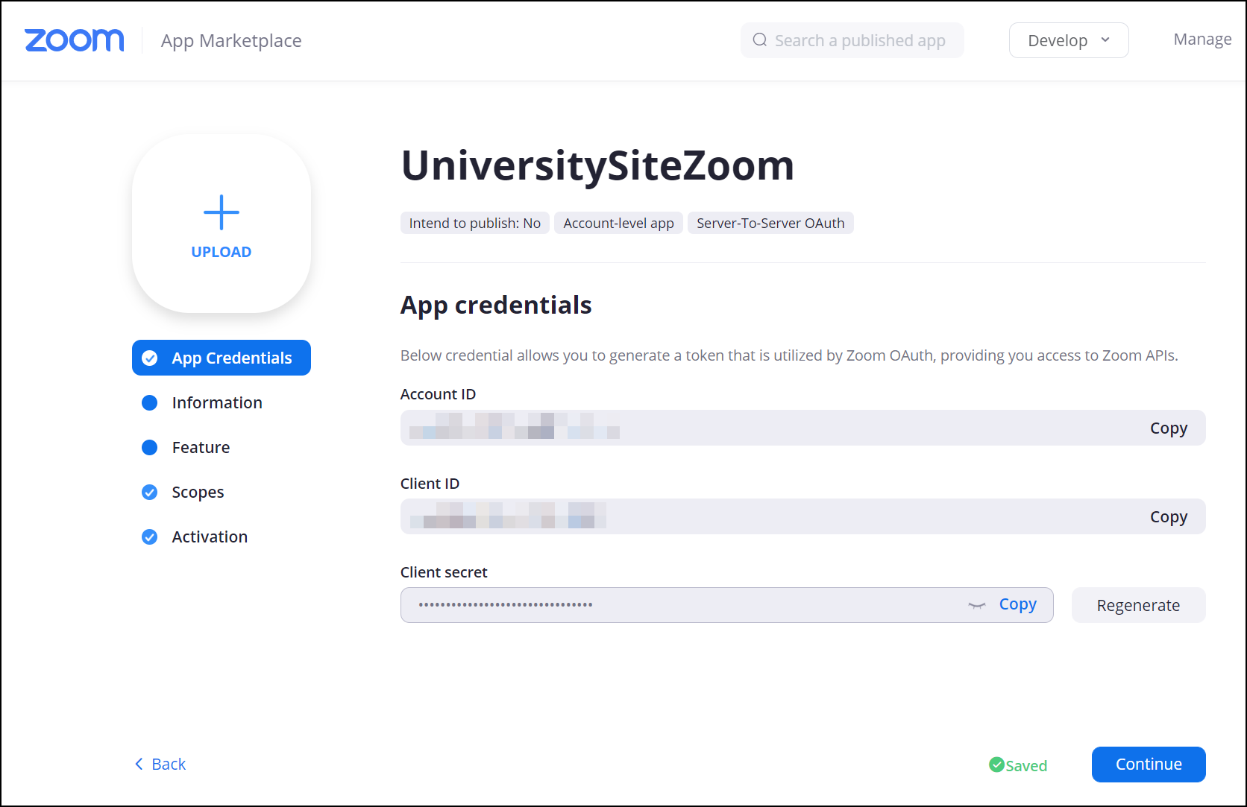1247x807 pixels.
Task: Click the Saved status text
Action: tap(1026, 765)
